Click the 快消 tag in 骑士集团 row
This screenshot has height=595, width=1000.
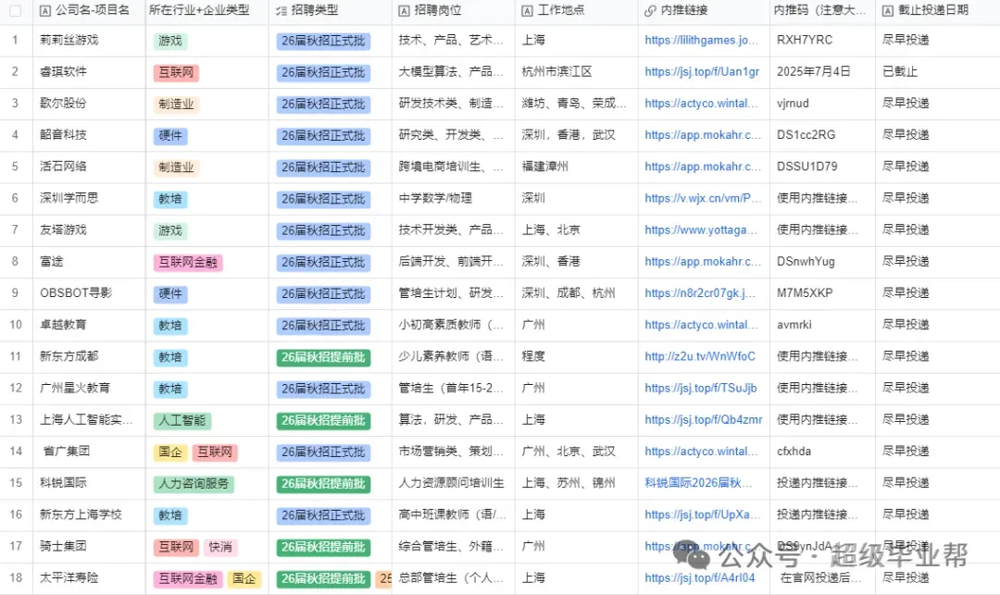[x=220, y=547]
